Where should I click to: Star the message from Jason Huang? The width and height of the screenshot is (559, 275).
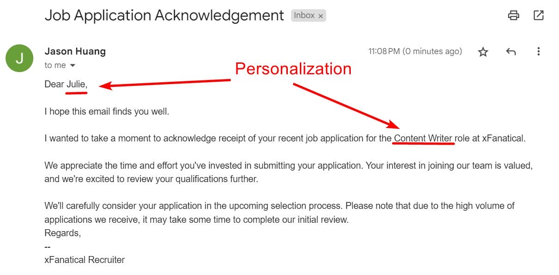click(x=483, y=52)
